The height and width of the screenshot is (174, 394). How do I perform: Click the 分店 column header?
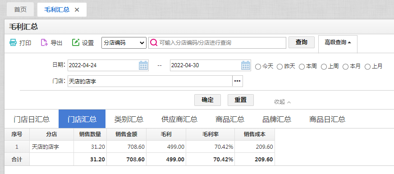click(51, 134)
